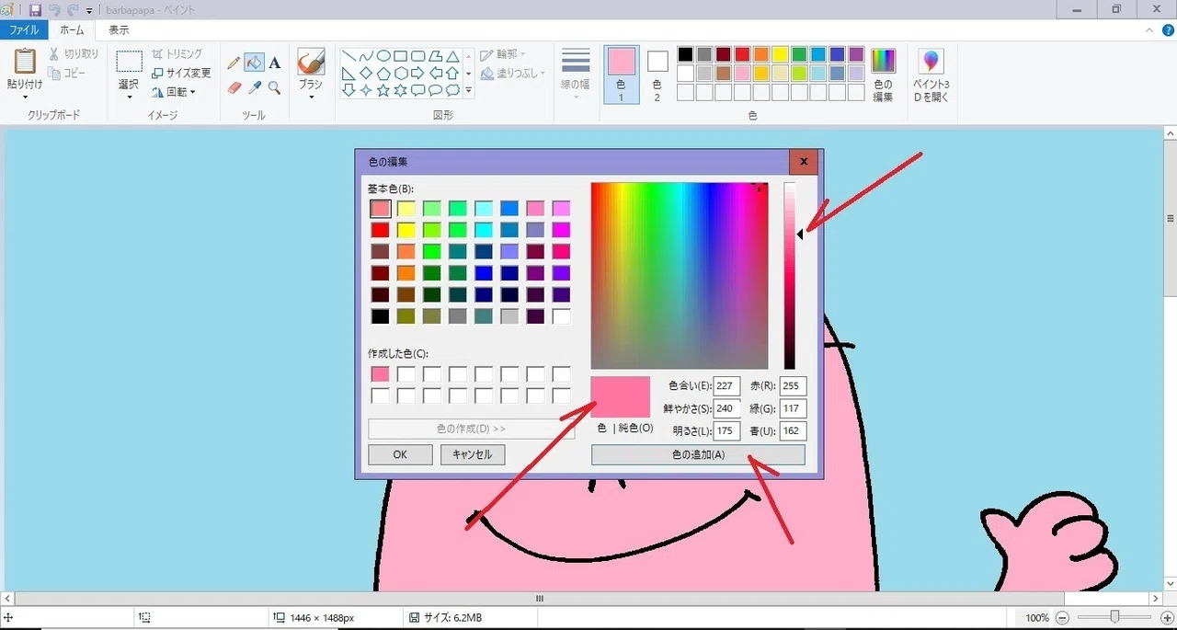Open 色の編集 edit colors in ribbon
Screen dimensions: 1177x630
[x=883, y=74]
